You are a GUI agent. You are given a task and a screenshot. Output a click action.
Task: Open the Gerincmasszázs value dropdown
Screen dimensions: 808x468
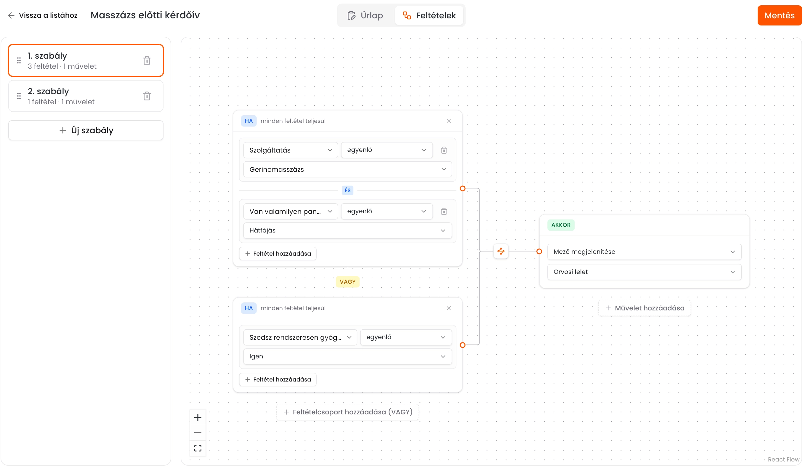coord(347,169)
